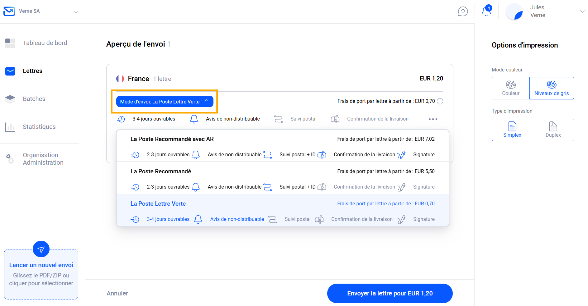The image size is (588, 306).
Task: Click the Annuler link
Action: point(117,293)
